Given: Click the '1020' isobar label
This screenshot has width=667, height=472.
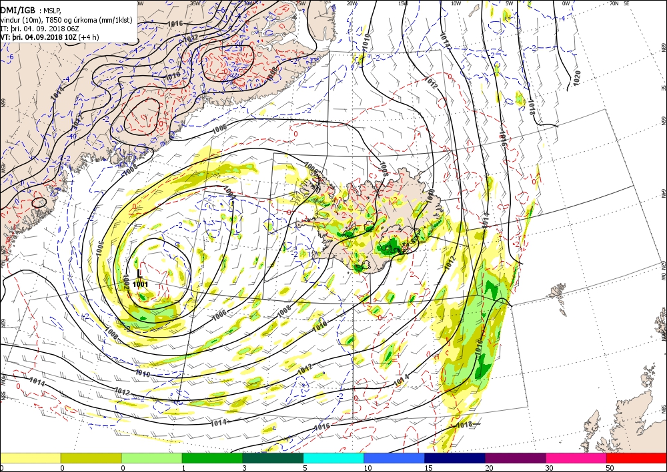Looking at the screenshot, I should click(576, 78).
